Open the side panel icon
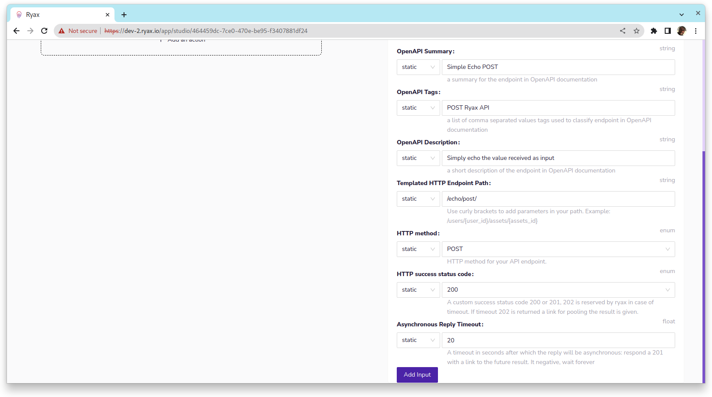The width and height of the screenshot is (712, 397). pyautogui.click(x=668, y=31)
